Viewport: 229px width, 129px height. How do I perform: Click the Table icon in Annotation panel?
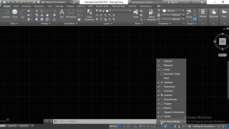[79, 19]
